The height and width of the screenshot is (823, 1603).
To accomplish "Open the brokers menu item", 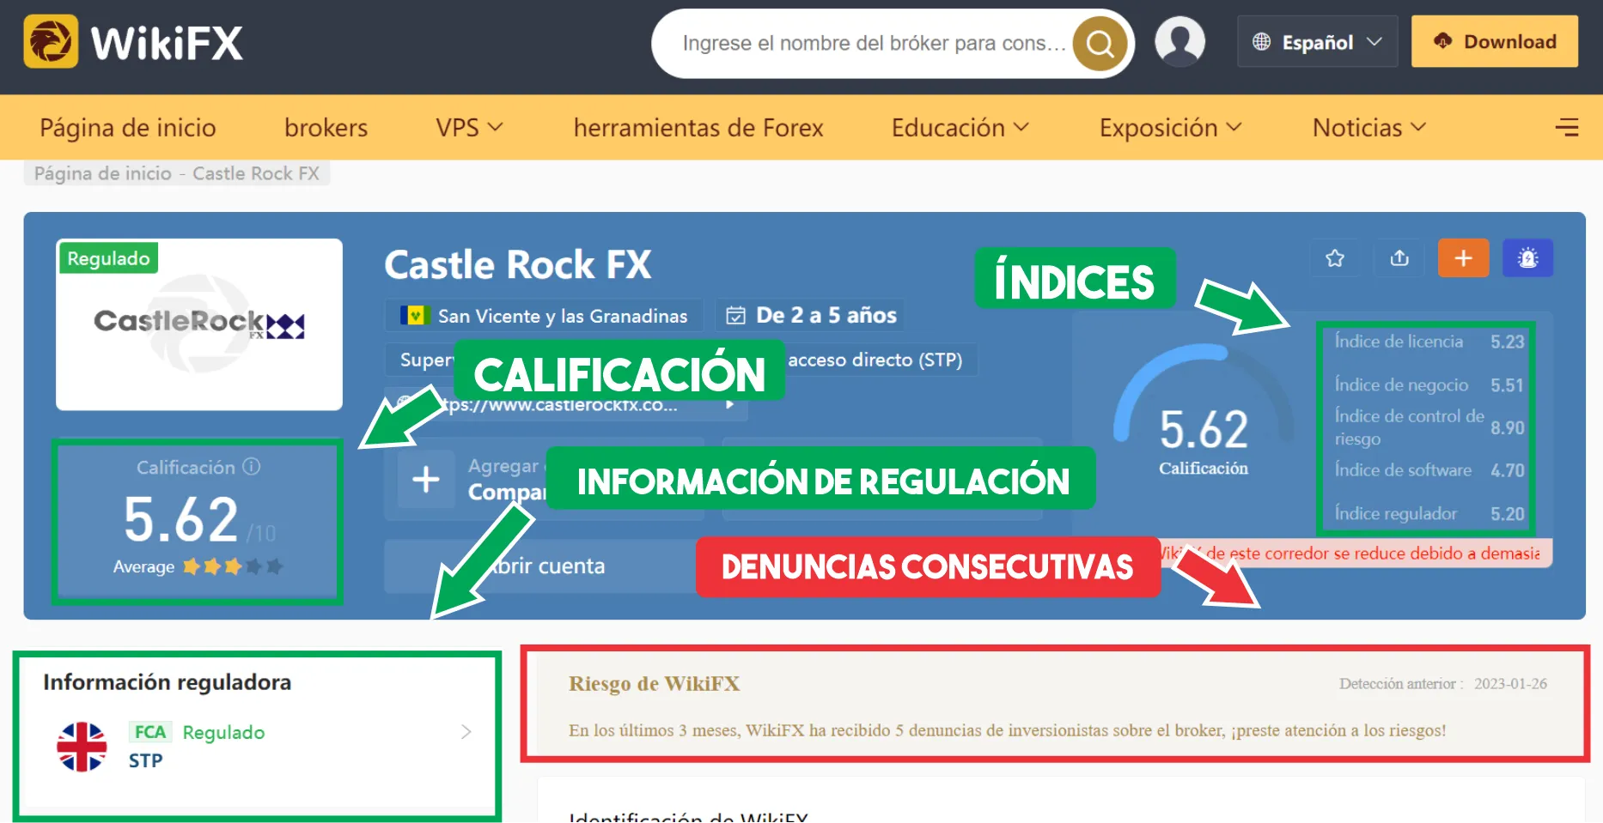I will (326, 127).
